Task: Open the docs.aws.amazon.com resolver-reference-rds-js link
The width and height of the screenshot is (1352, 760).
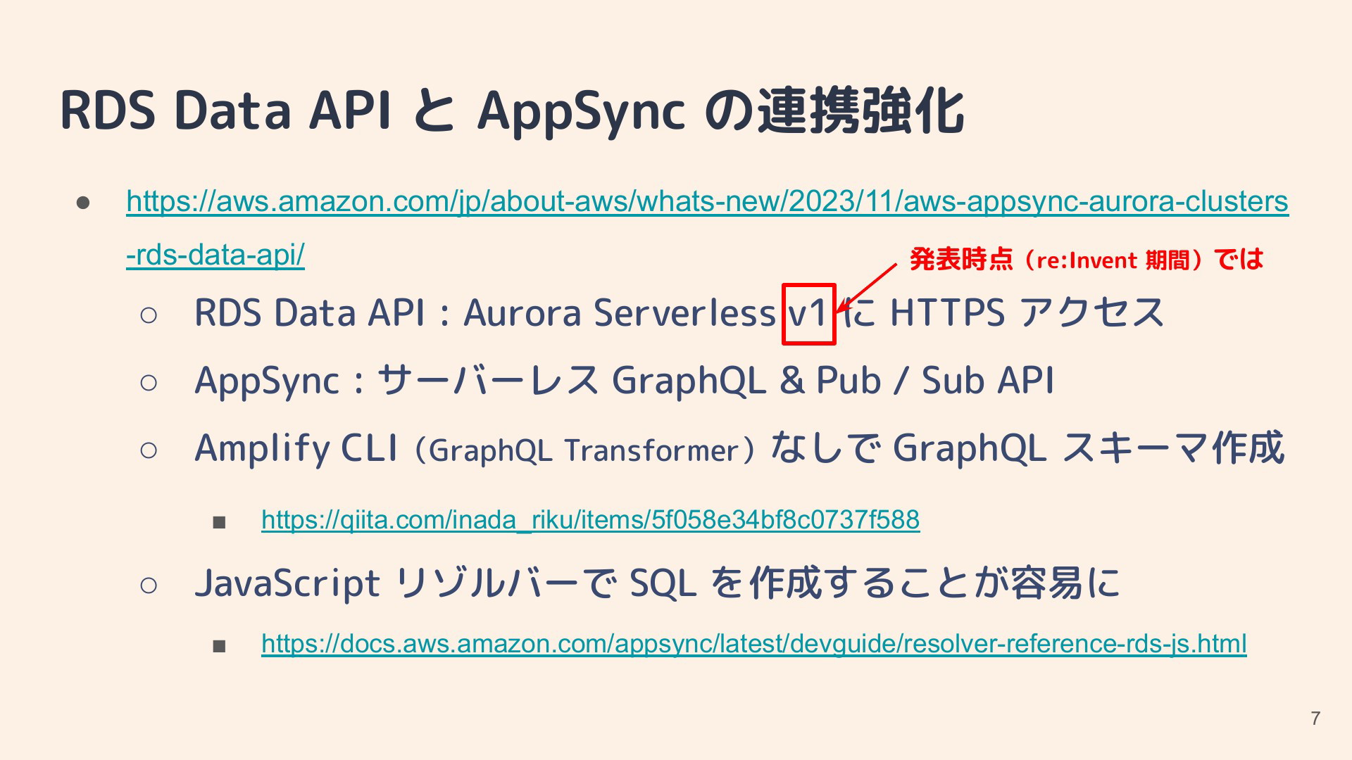Action: click(753, 644)
